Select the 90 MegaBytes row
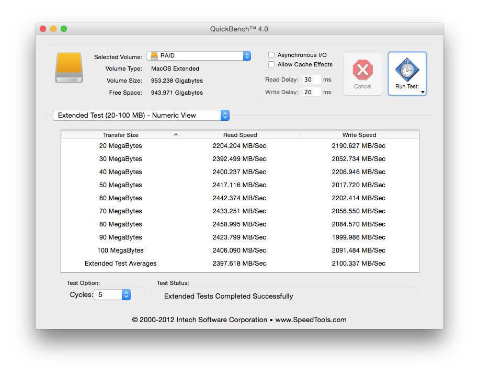The width and height of the screenshot is (479, 377). click(x=240, y=237)
